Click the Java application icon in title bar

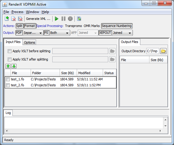5,4
